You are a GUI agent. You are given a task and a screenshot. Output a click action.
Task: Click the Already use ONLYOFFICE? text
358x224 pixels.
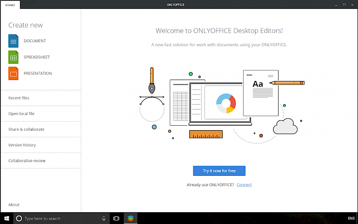tap(210, 185)
